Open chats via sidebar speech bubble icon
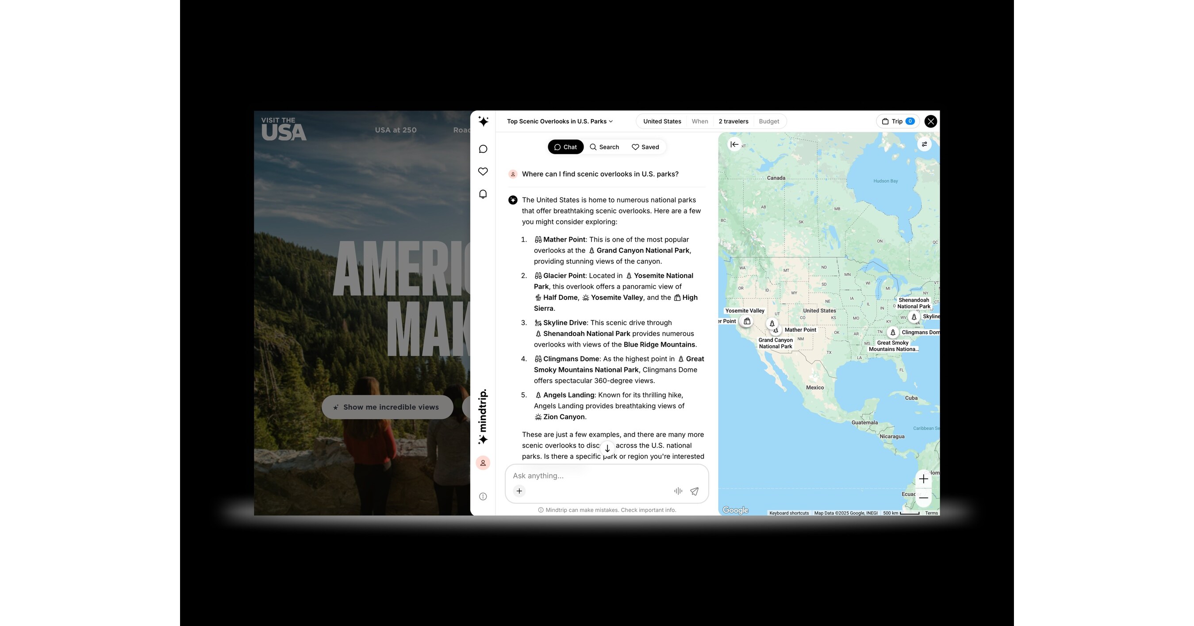Screen dimensions: 1194x626 pos(483,149)
